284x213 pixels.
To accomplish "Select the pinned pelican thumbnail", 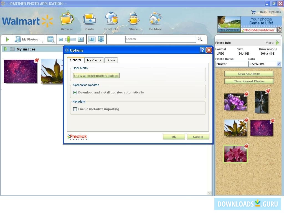I will (x=261, y=102).
